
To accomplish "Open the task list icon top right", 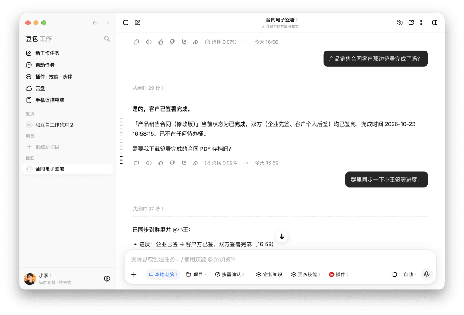I will click(423, 22).
